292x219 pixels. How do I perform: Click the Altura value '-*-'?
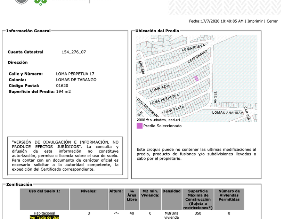[116, 213]
